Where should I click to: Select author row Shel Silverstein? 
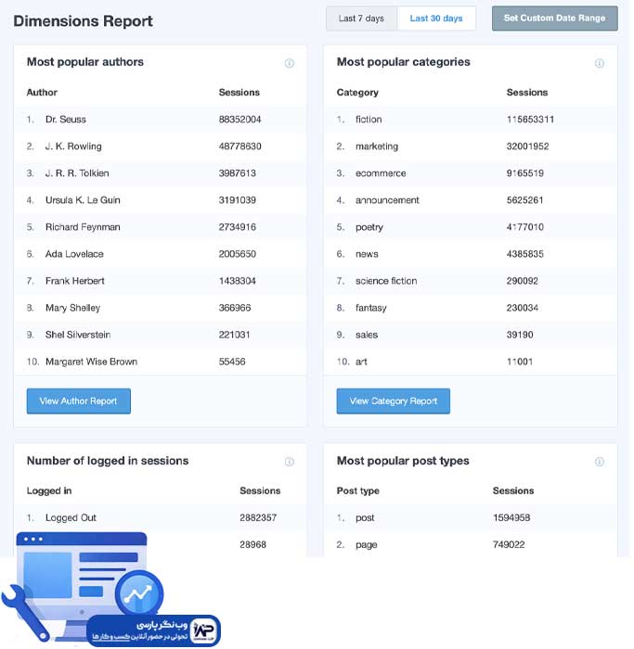coord(160,335)
